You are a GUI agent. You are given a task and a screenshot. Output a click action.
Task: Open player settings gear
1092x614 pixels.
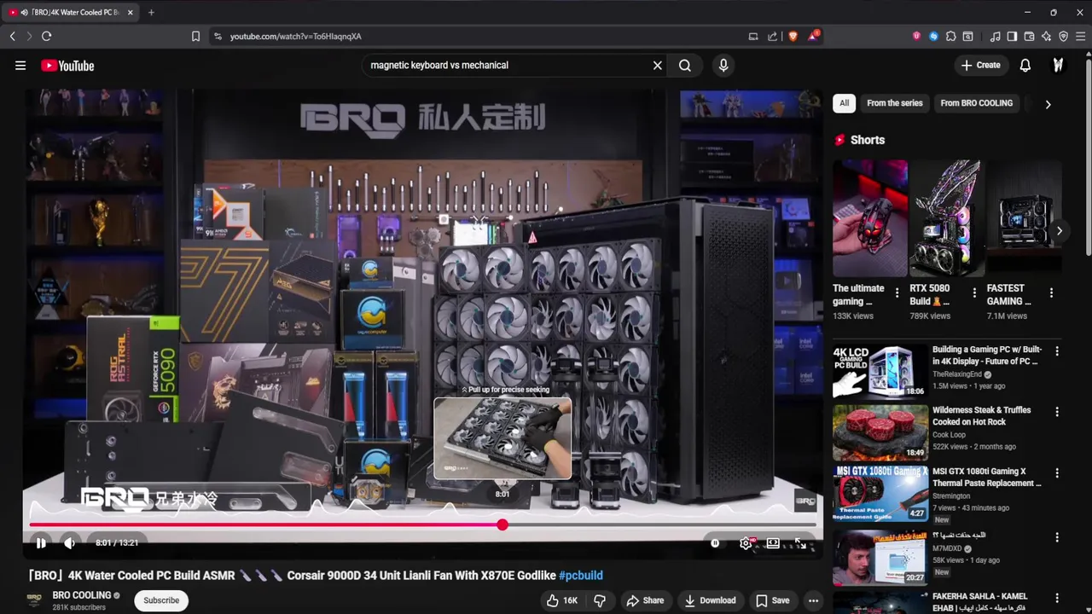746,543
